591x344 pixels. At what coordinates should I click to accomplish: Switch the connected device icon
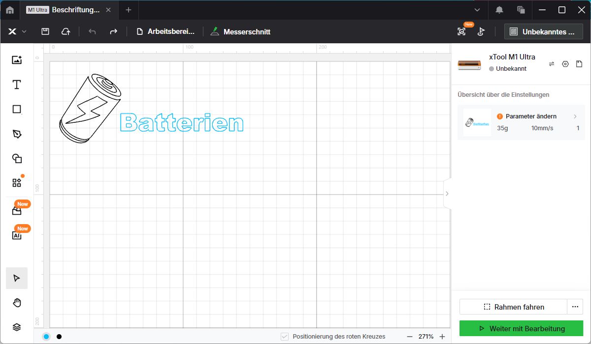click(552, 64)
